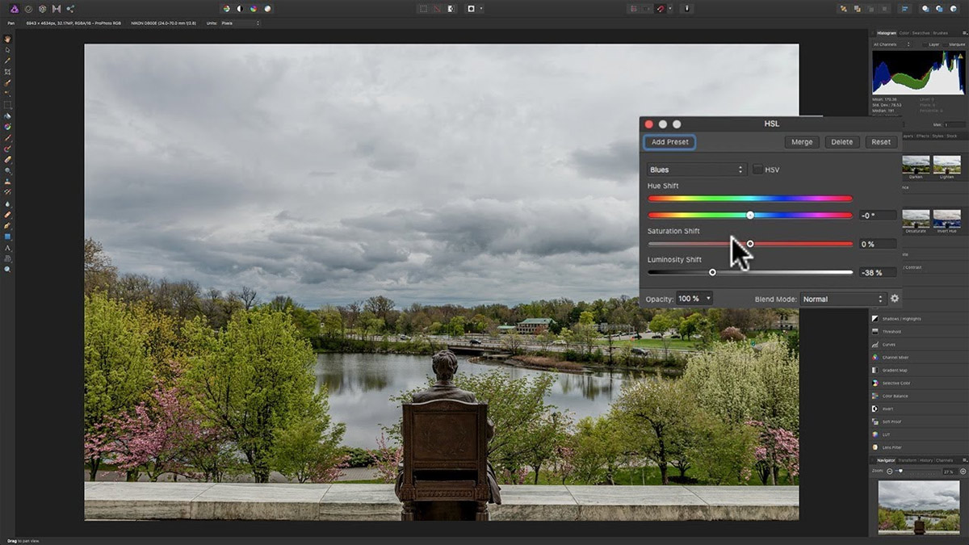Toggle the Marquee checkbox in Histogram

[x=946, y=44]
